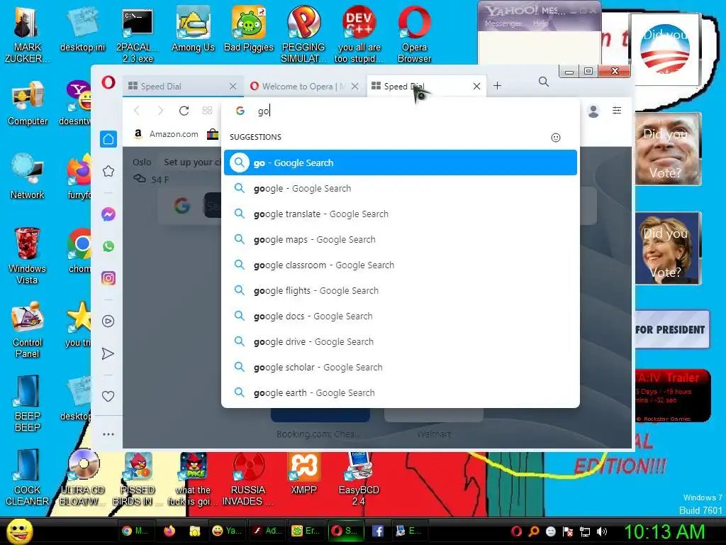This screenshot has height=545, width=726.
Task: Select 'google docs' suggestion
Action: (x=401, y=316)
